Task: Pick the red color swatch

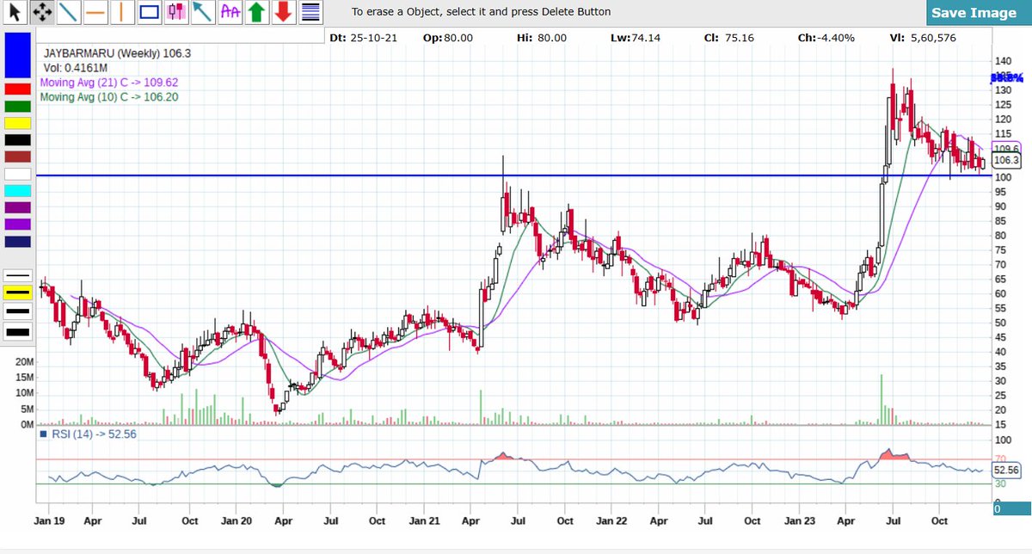Action: pyautogui.click(x=18, y=89)
